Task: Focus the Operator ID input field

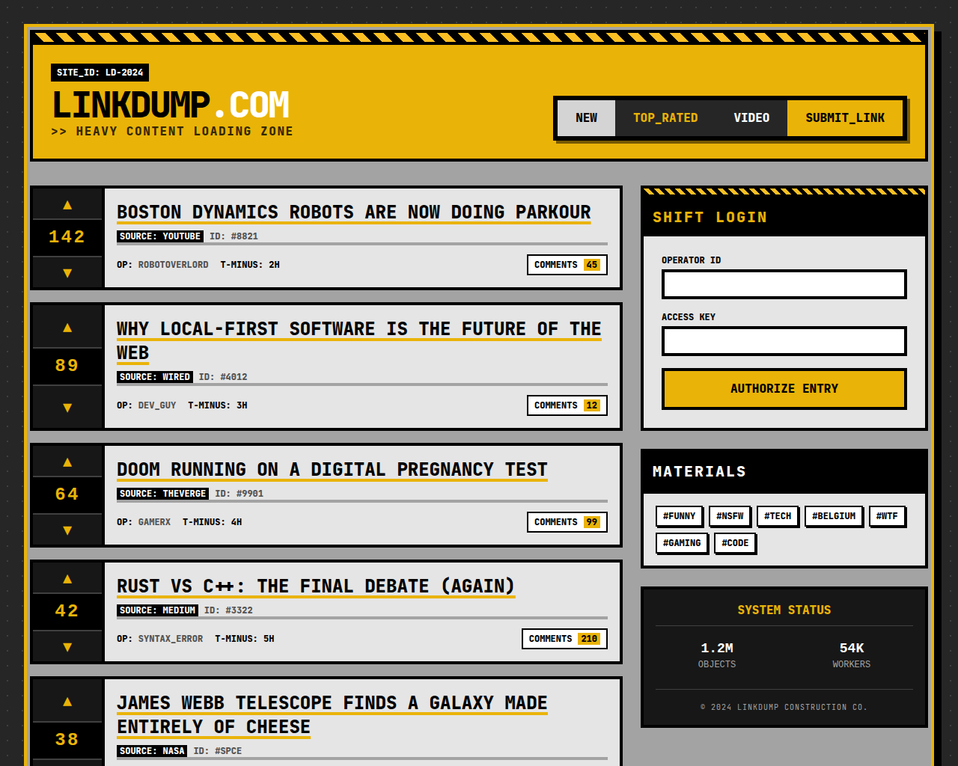Action: pos(784,284)
